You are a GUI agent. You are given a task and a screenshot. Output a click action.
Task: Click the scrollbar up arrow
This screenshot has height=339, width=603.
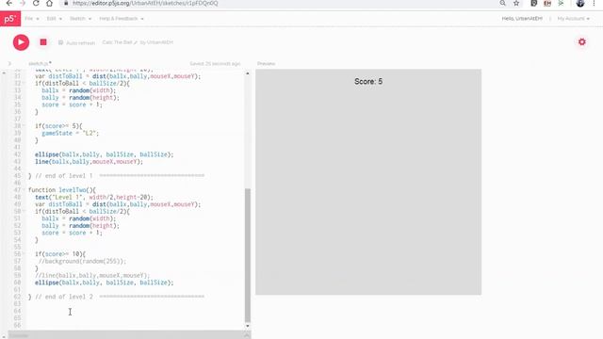[x=247, y=73]
